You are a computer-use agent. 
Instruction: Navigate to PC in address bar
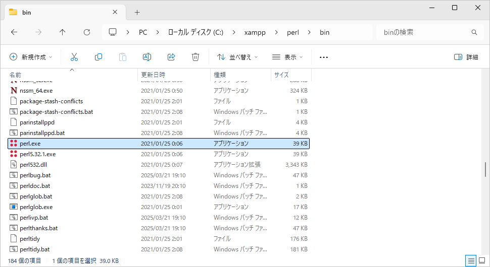click(143, 32)
